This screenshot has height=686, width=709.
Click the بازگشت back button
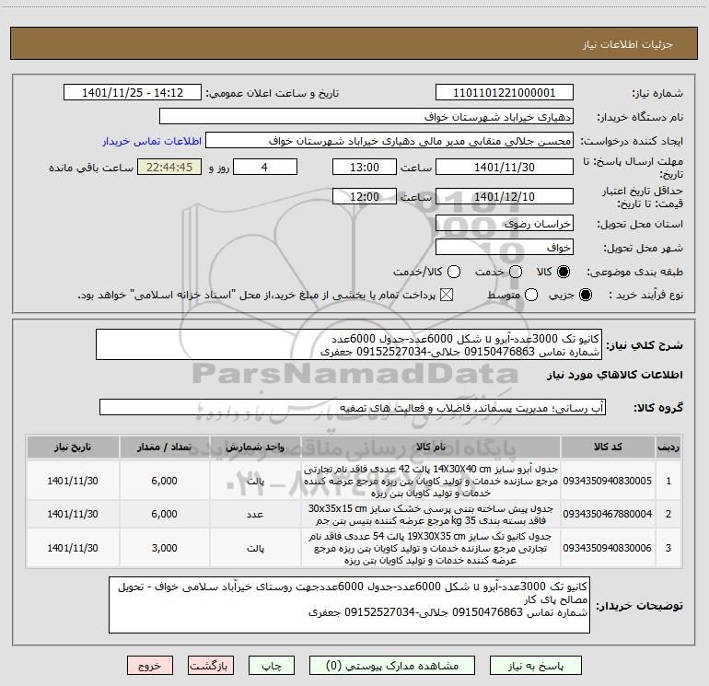click(211, 666)
